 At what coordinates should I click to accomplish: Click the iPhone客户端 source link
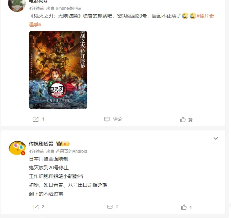click(x=69, y=8)
